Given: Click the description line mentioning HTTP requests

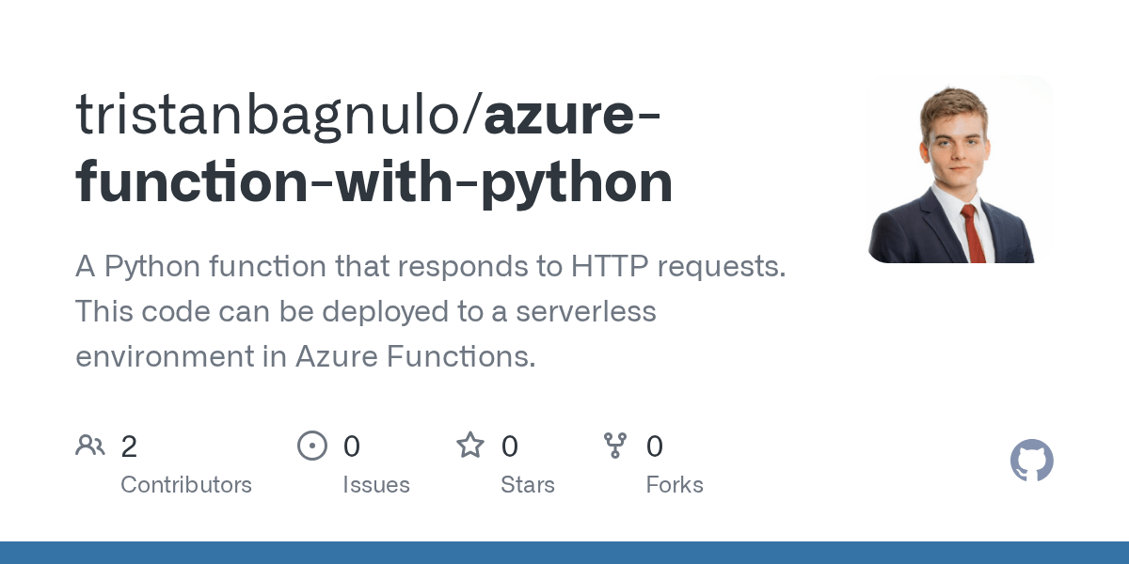Looking at the screenshot, I should pyautogui.click(x=430, y=267).
